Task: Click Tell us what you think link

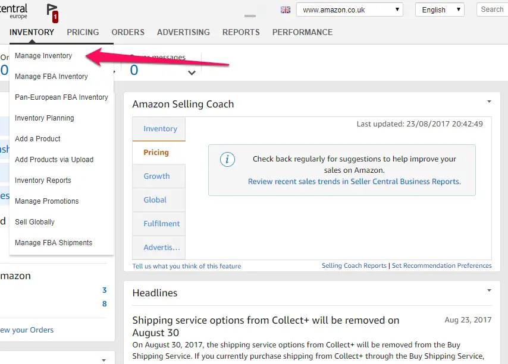Action: 187,266
